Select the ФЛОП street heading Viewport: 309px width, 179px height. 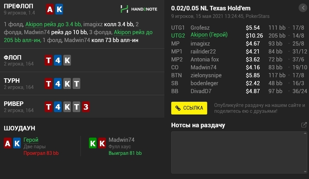pos(13,58)
